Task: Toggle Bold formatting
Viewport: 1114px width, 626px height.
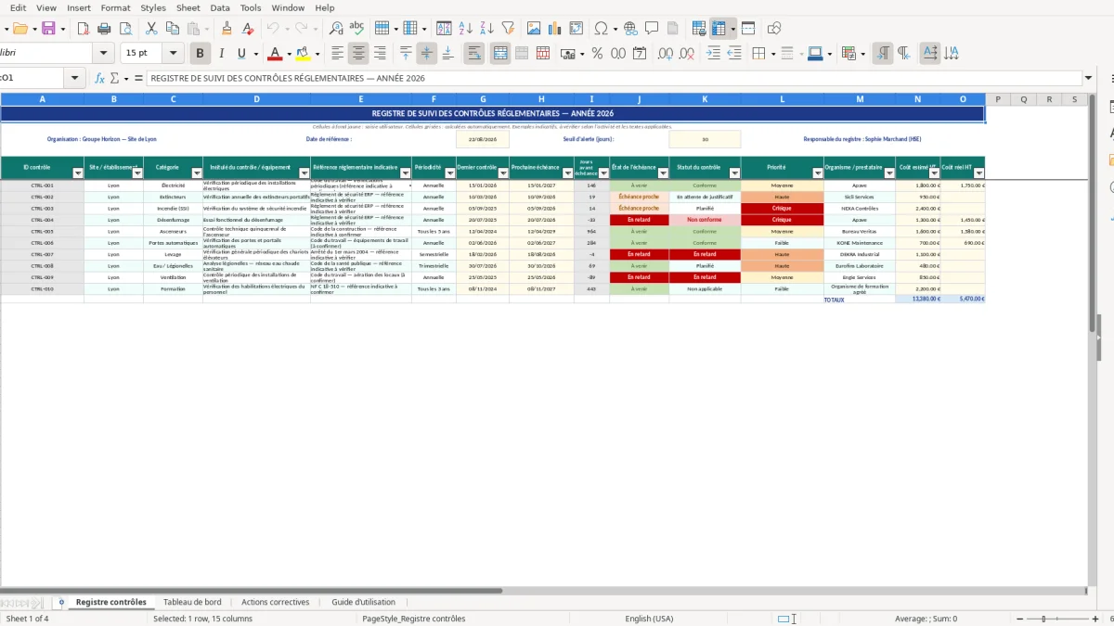Action: 199,54
